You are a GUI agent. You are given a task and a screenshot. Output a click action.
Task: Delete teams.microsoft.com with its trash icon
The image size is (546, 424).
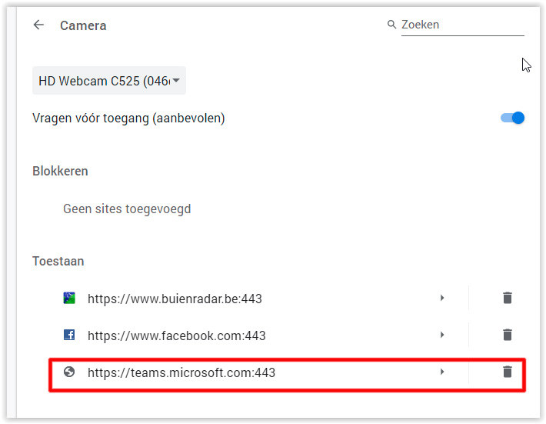(507, 372)
